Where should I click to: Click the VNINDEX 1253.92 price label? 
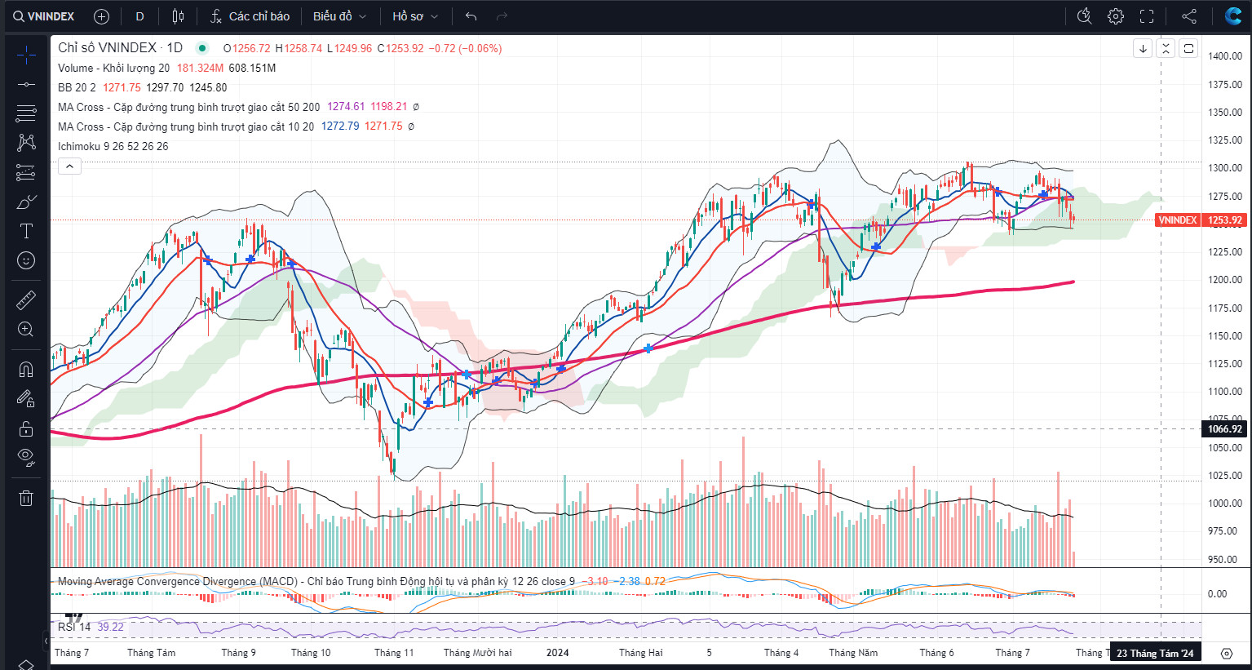tap(1201, 220)
